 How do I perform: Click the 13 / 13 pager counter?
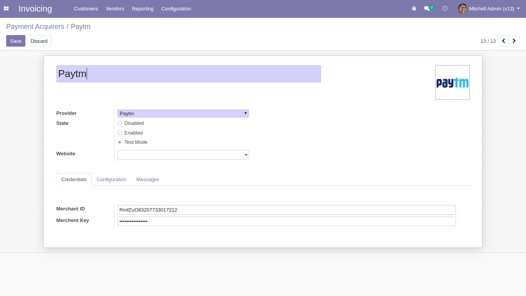point(488,41)
